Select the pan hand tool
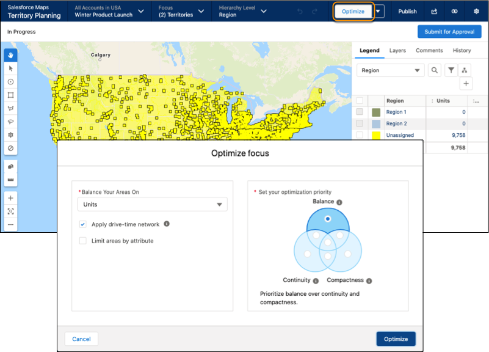The height and width of the screenshot is (352, 489). pyautogui.click(x=10, y=55)
